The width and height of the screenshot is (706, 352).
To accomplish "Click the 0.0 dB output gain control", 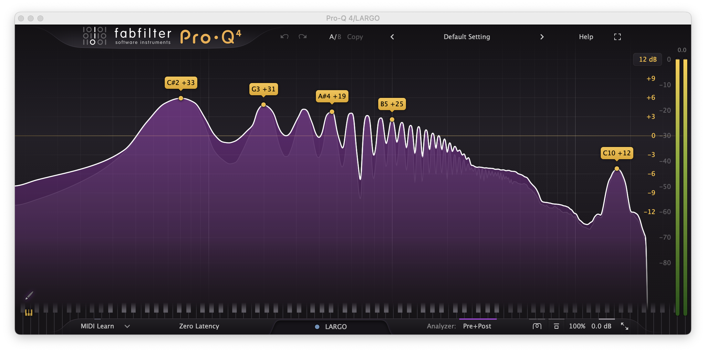I will [601, 326].
